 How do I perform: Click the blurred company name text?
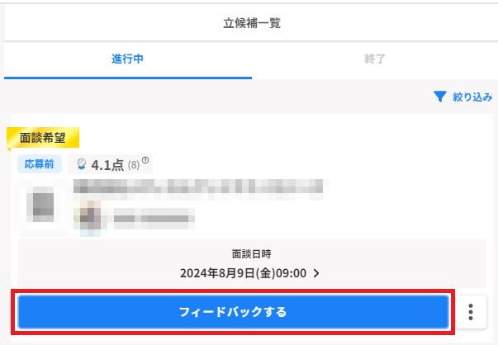154,219
